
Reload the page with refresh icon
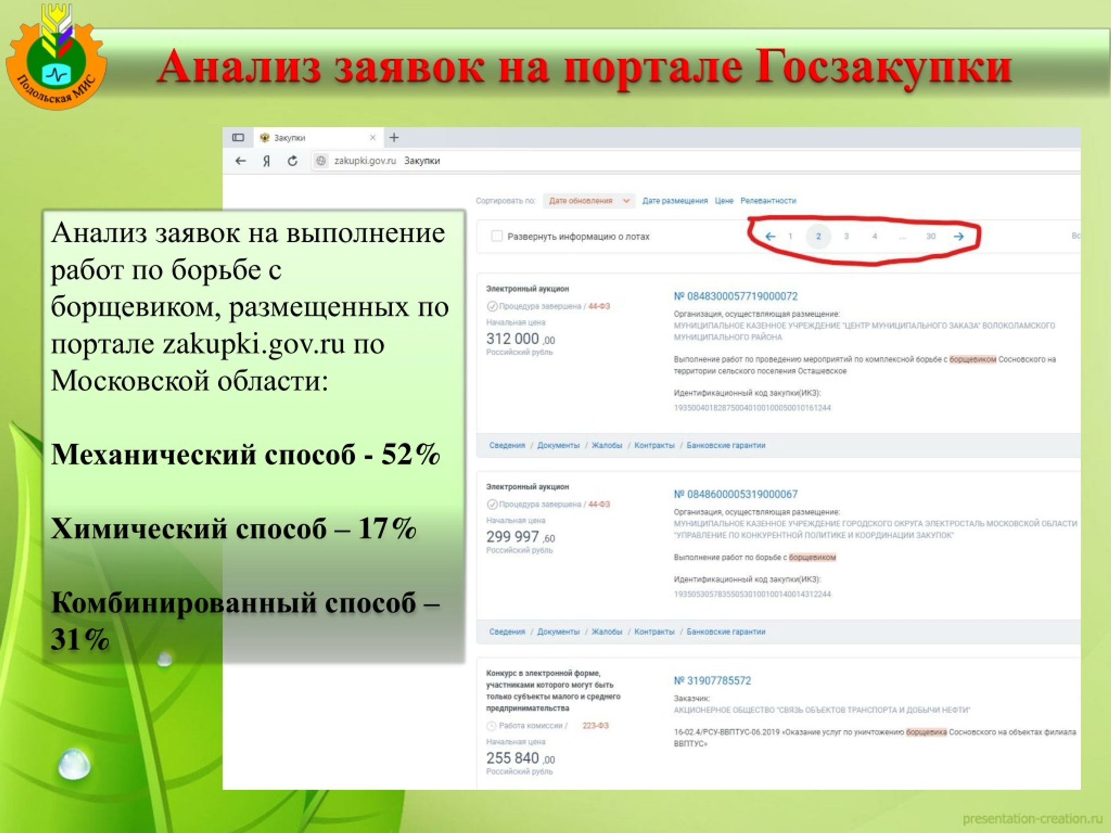click(x=293, y=161)
